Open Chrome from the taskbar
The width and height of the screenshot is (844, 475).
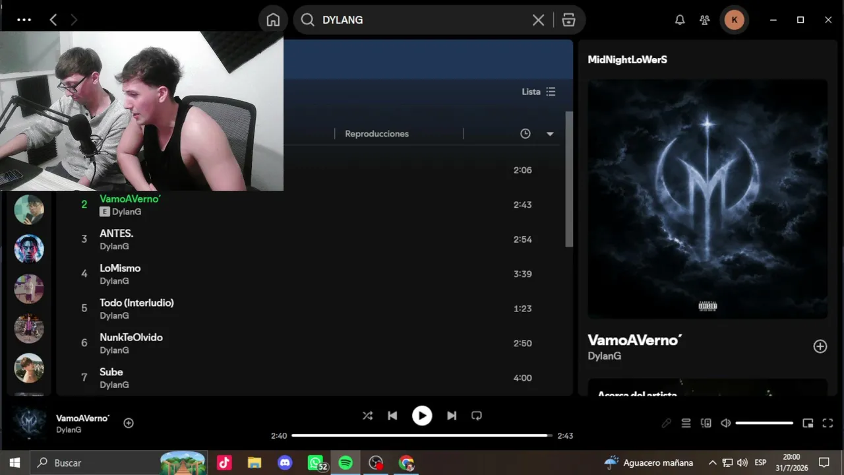(406, 462)
